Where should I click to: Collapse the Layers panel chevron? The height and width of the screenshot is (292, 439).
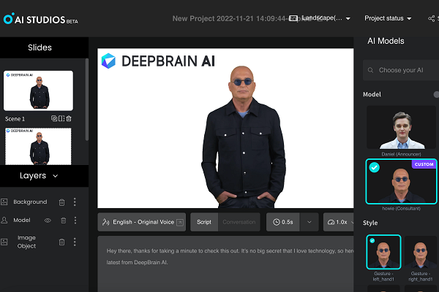tap(56, 176)
